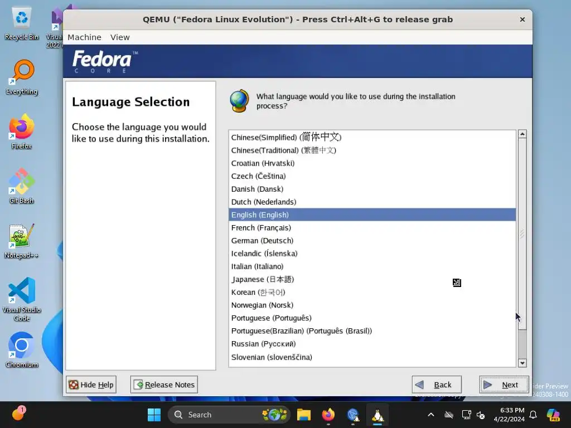Proceed with the Next button
This screenshot has width=571, height=428.
(504, 385)
